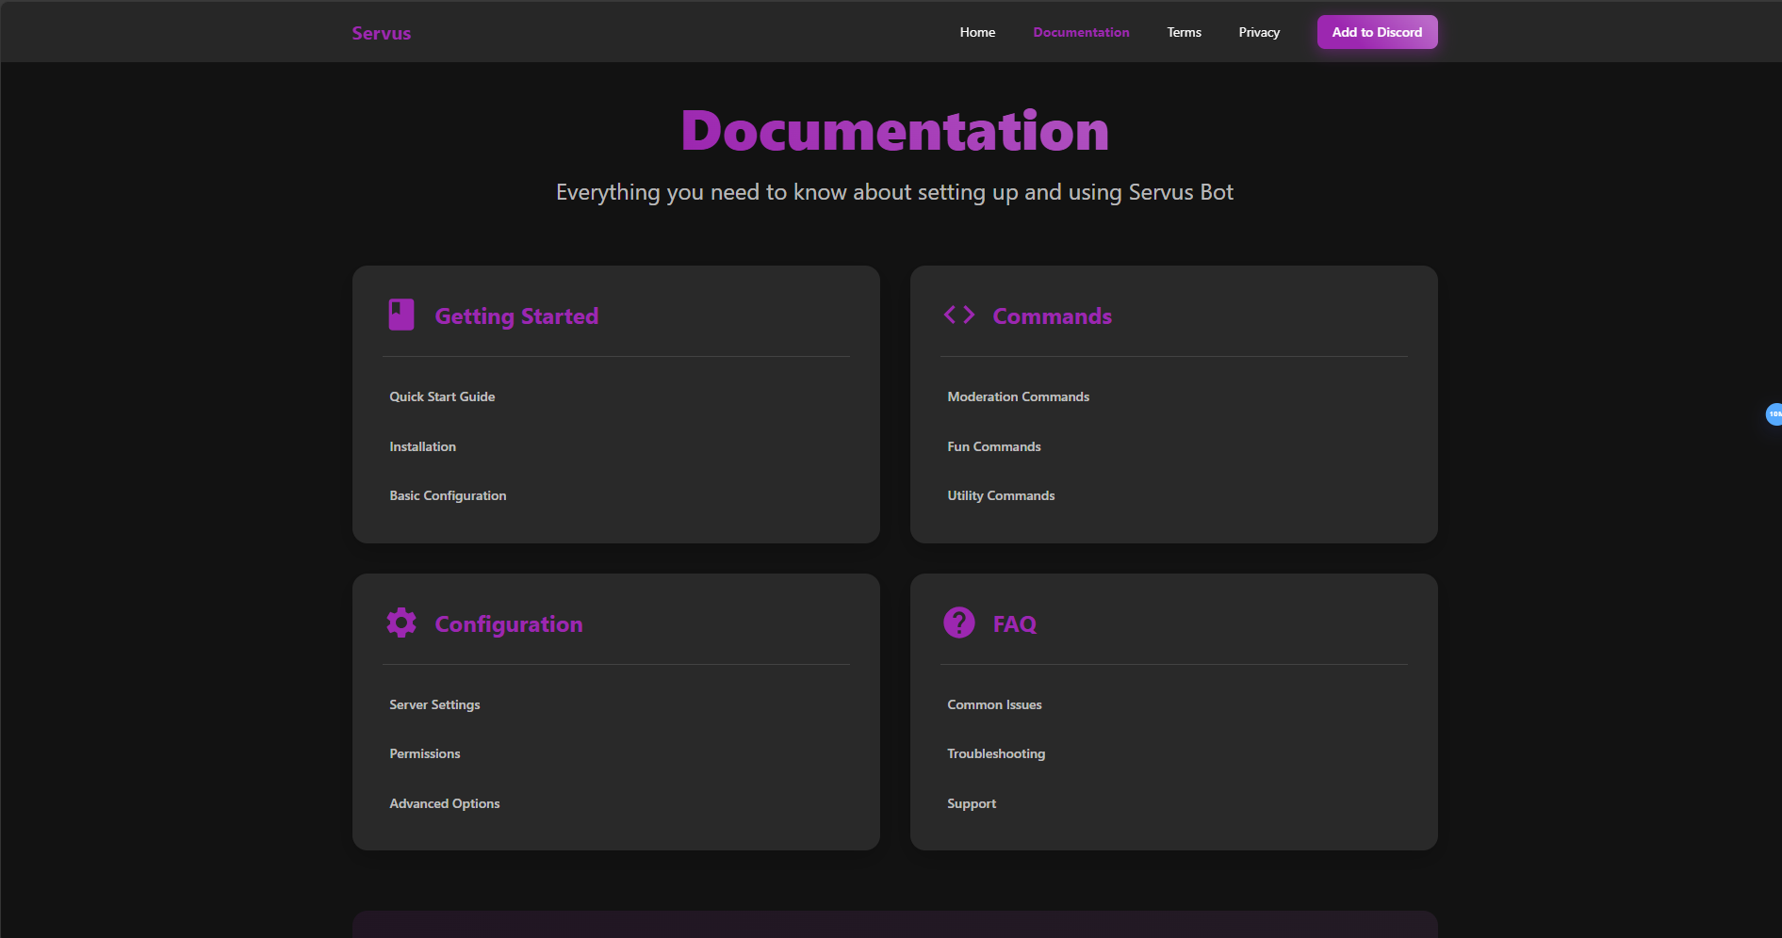
Task: Open the Terms page
Action: point(1184,32)
